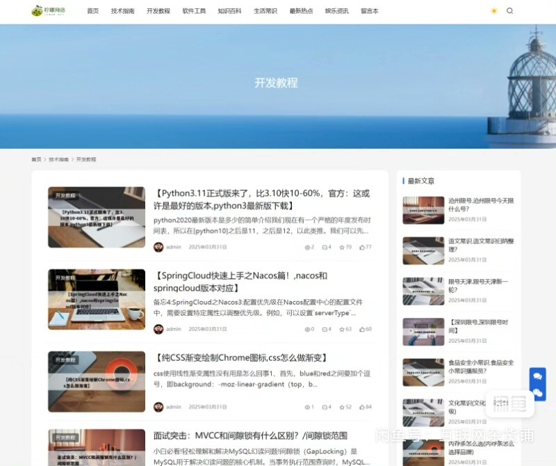
Task: Click the admin avatar on the SpringCloud article
Action: (x=159, y=330)
